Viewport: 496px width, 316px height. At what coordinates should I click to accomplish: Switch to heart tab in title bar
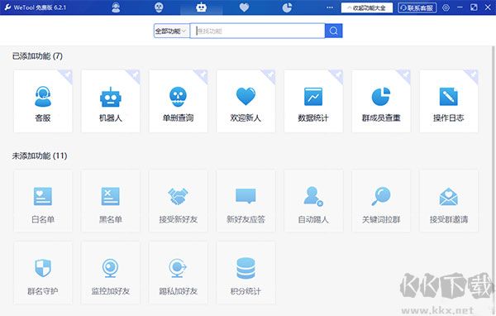click(244, 7)
